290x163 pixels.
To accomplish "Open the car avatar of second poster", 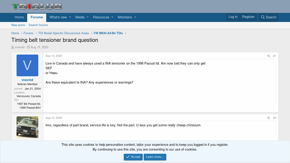I will [27, 127].
